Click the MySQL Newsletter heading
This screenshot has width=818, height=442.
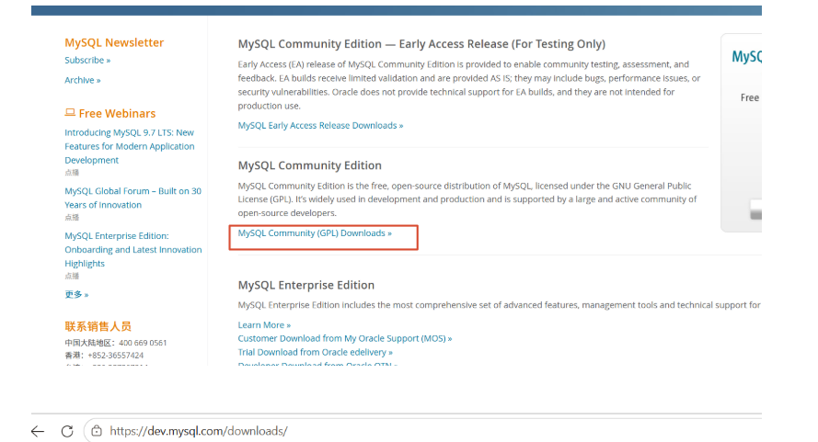click(x=114, y=43)
